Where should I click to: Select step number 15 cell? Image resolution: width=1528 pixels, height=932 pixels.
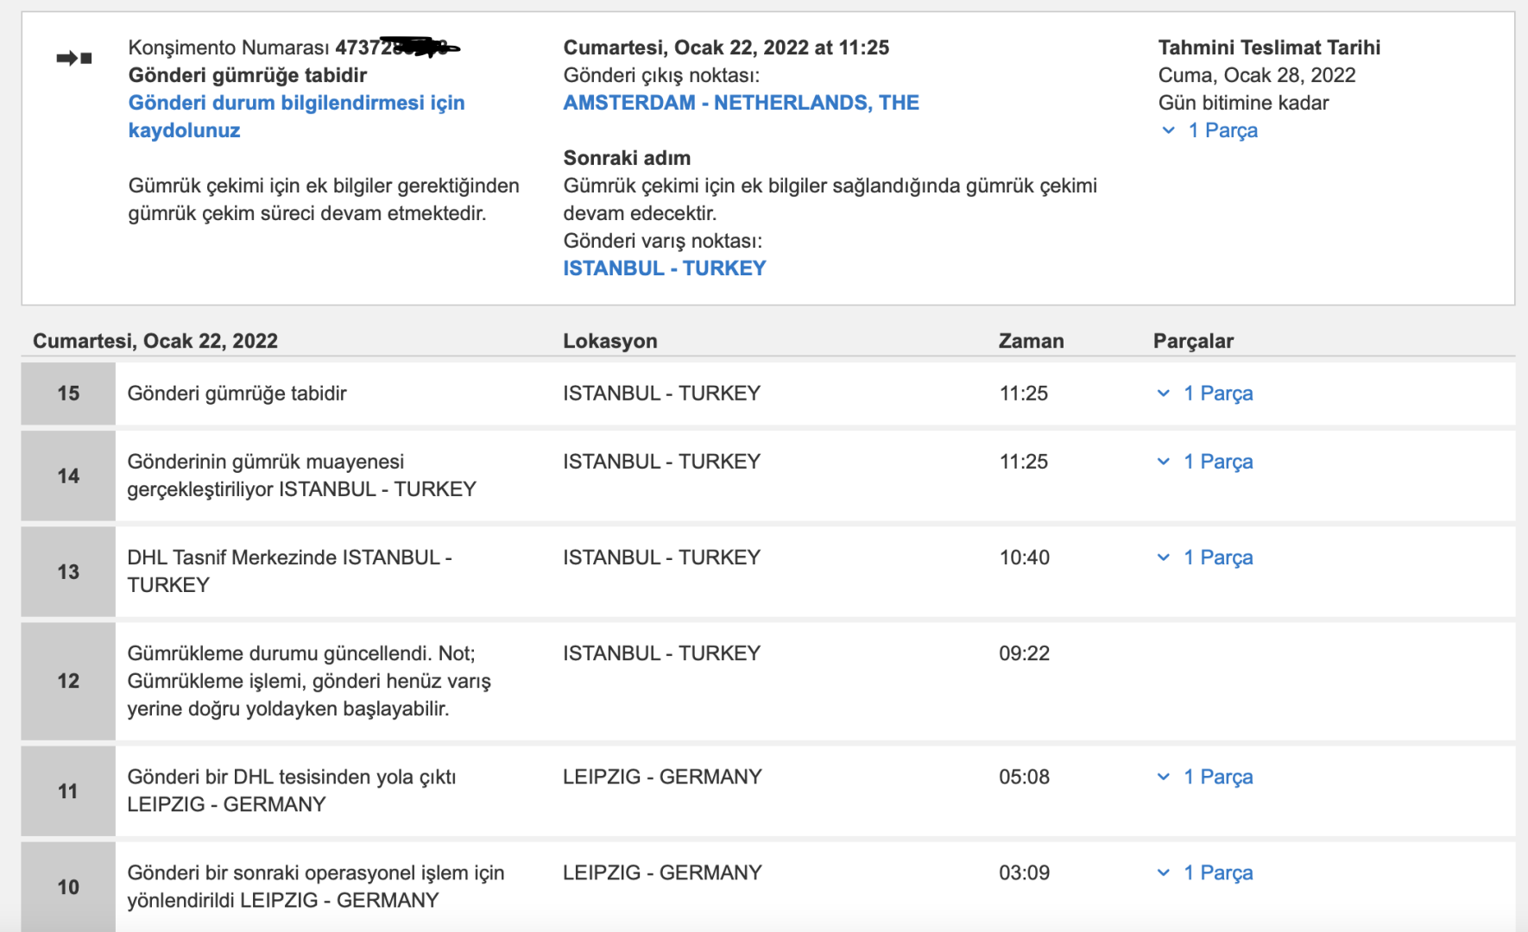click(68, 394)
